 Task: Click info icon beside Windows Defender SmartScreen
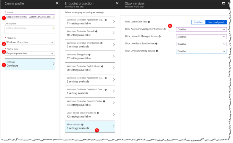click(101, 43)
